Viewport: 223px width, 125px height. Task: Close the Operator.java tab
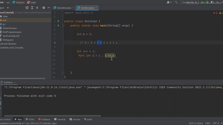tap(73, 8)
